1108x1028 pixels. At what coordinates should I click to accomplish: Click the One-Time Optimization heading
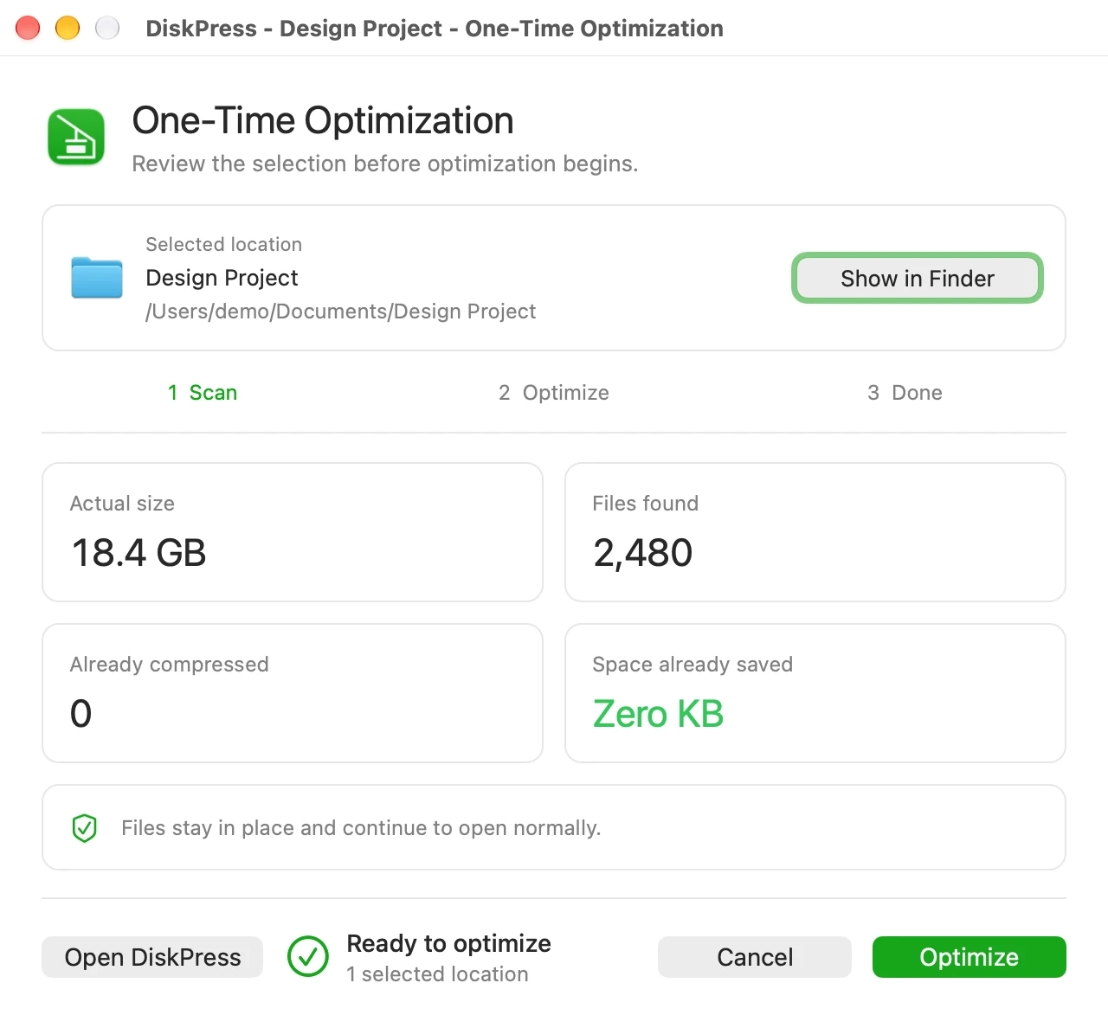(323, 120)
